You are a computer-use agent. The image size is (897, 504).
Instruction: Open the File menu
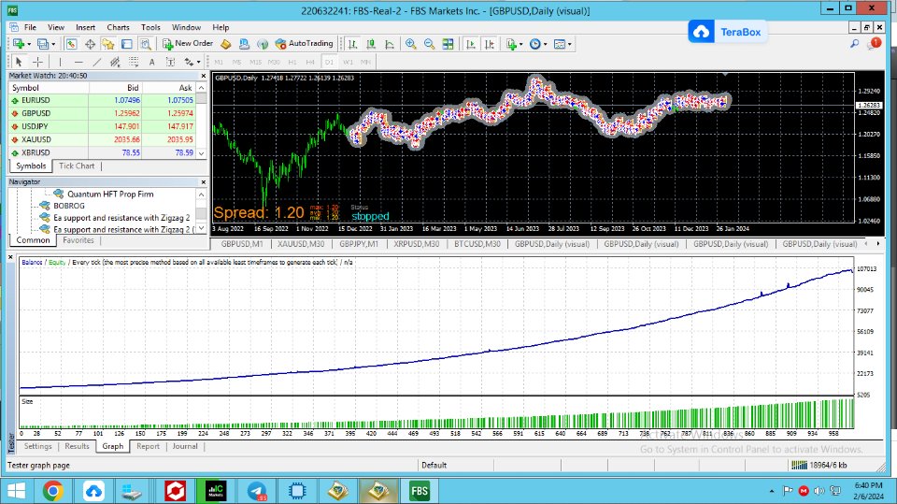coord(30,27)
